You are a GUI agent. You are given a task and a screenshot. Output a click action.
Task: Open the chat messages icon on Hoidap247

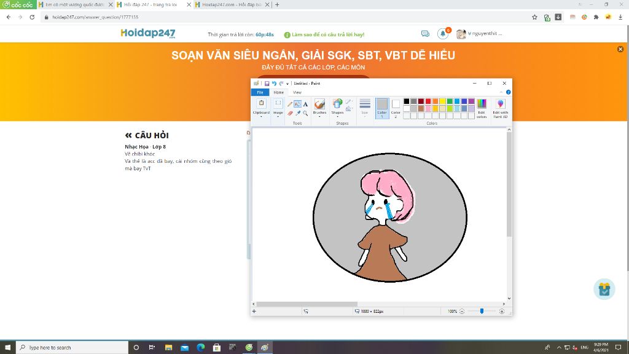pyautogui.click(x=425, y=34)
